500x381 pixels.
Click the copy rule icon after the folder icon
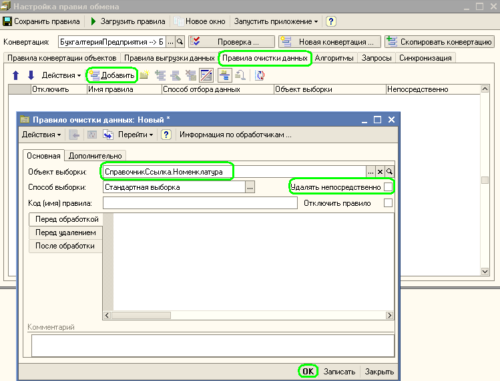pyautogui.click(x=160, y=75)
